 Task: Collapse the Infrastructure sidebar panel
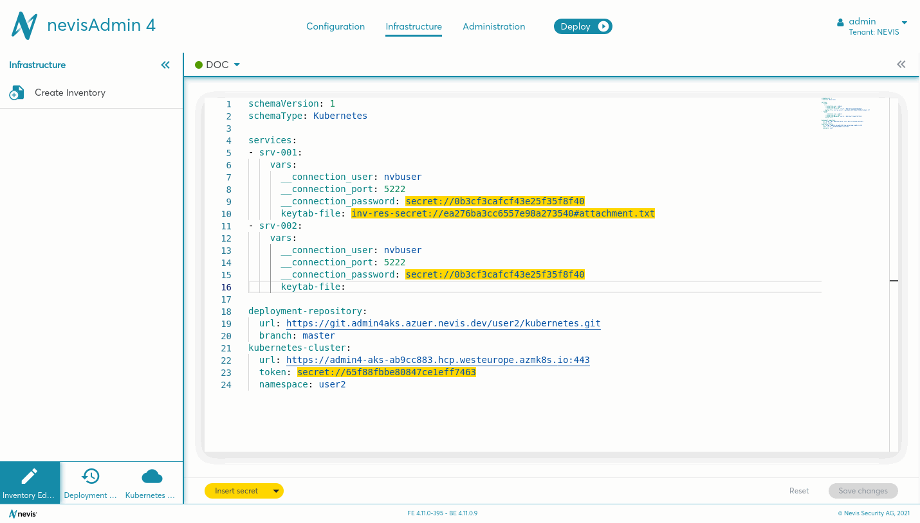(165, 65)
